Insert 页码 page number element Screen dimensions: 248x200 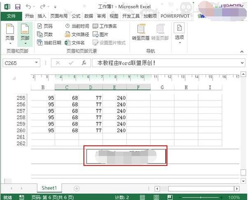point(45,26)
